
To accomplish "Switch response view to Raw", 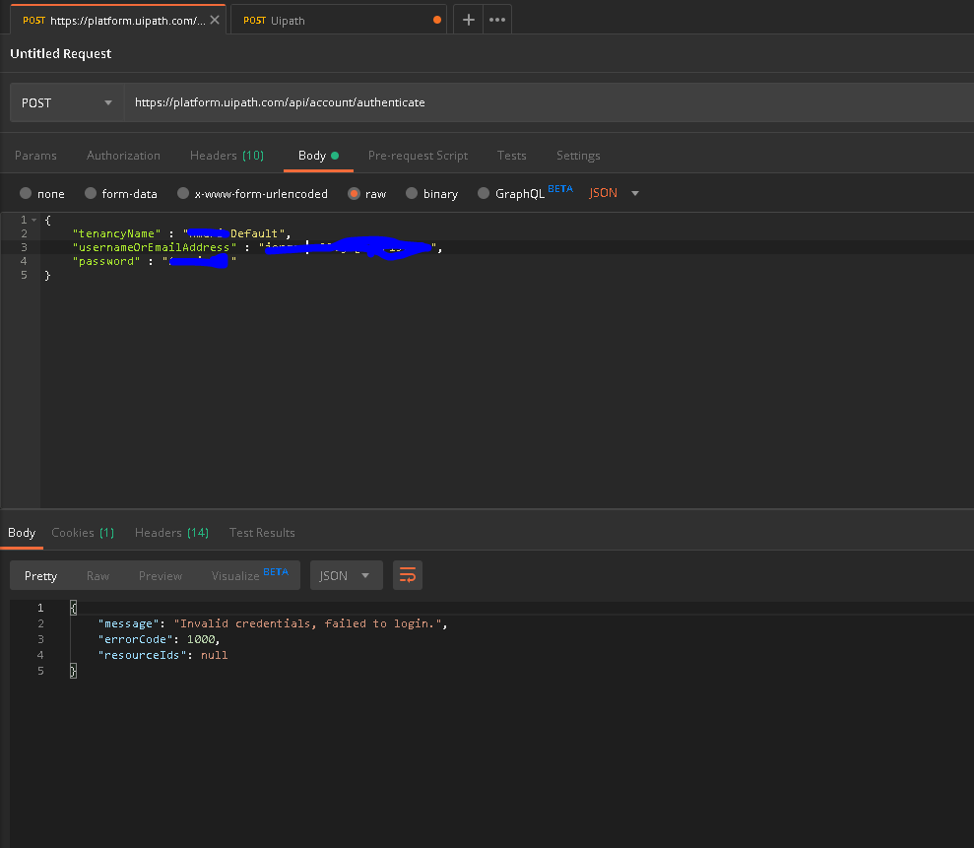I will [97, 576].
